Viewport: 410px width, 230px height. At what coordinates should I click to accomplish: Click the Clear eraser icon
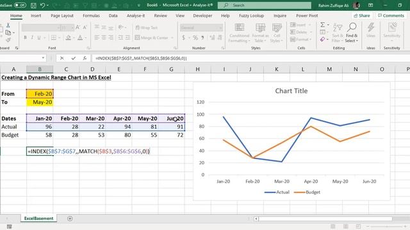pyautogui.click(x=322, y=40)
